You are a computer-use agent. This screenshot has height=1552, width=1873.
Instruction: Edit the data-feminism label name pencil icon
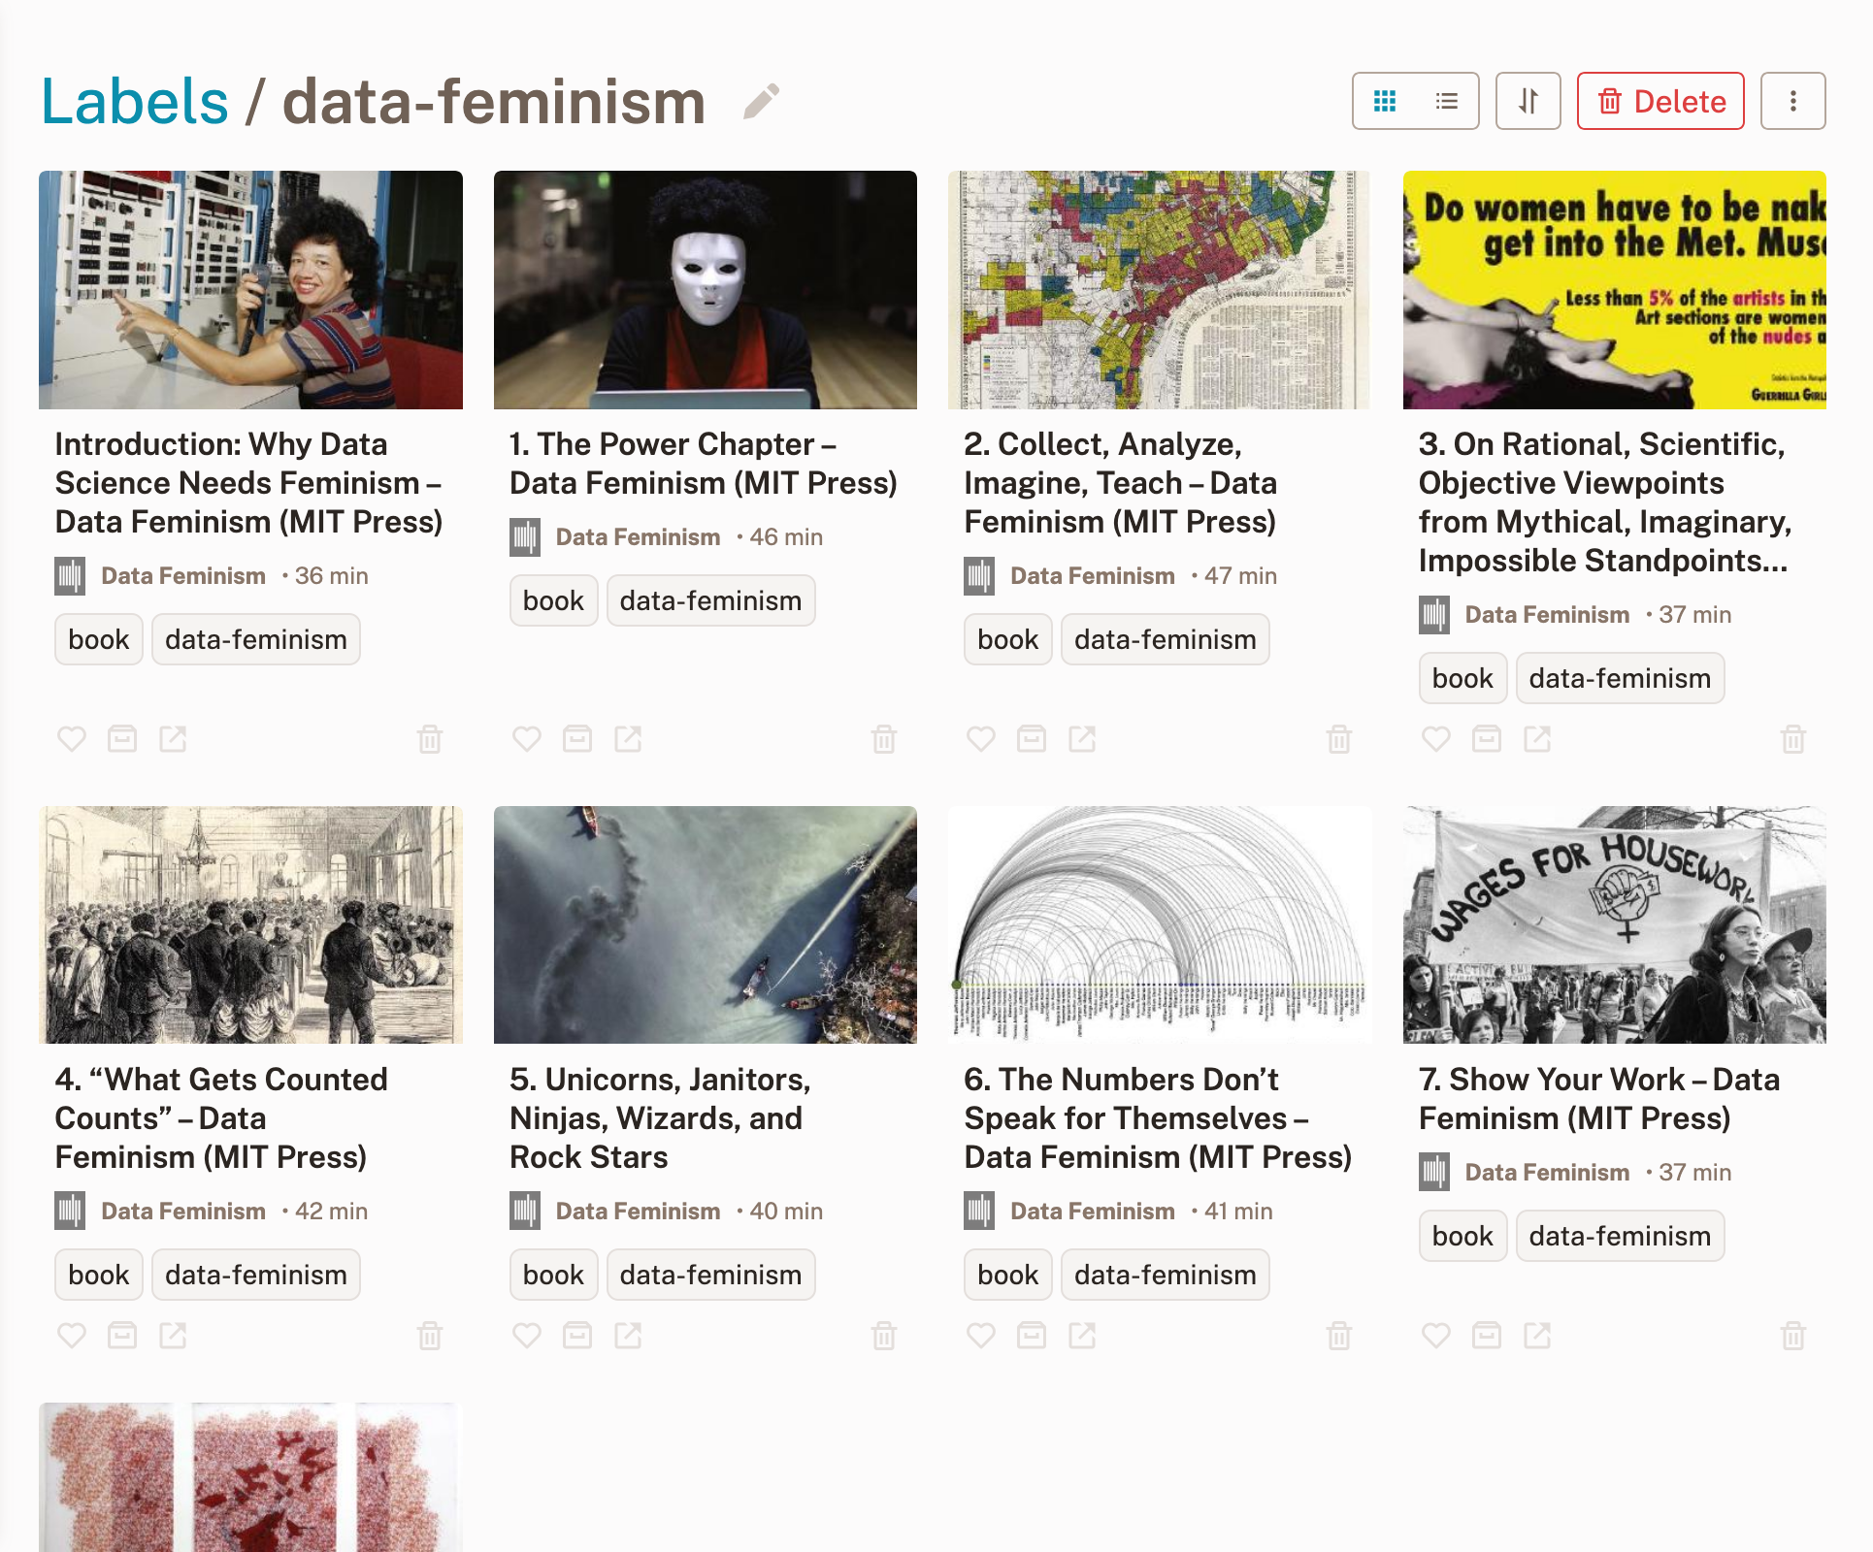(x=761, y=101)
